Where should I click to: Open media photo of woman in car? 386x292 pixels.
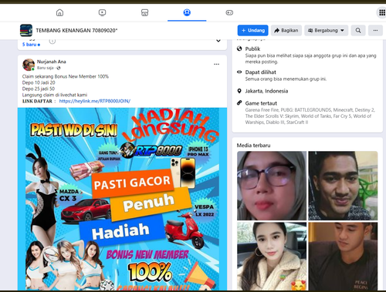272,257
